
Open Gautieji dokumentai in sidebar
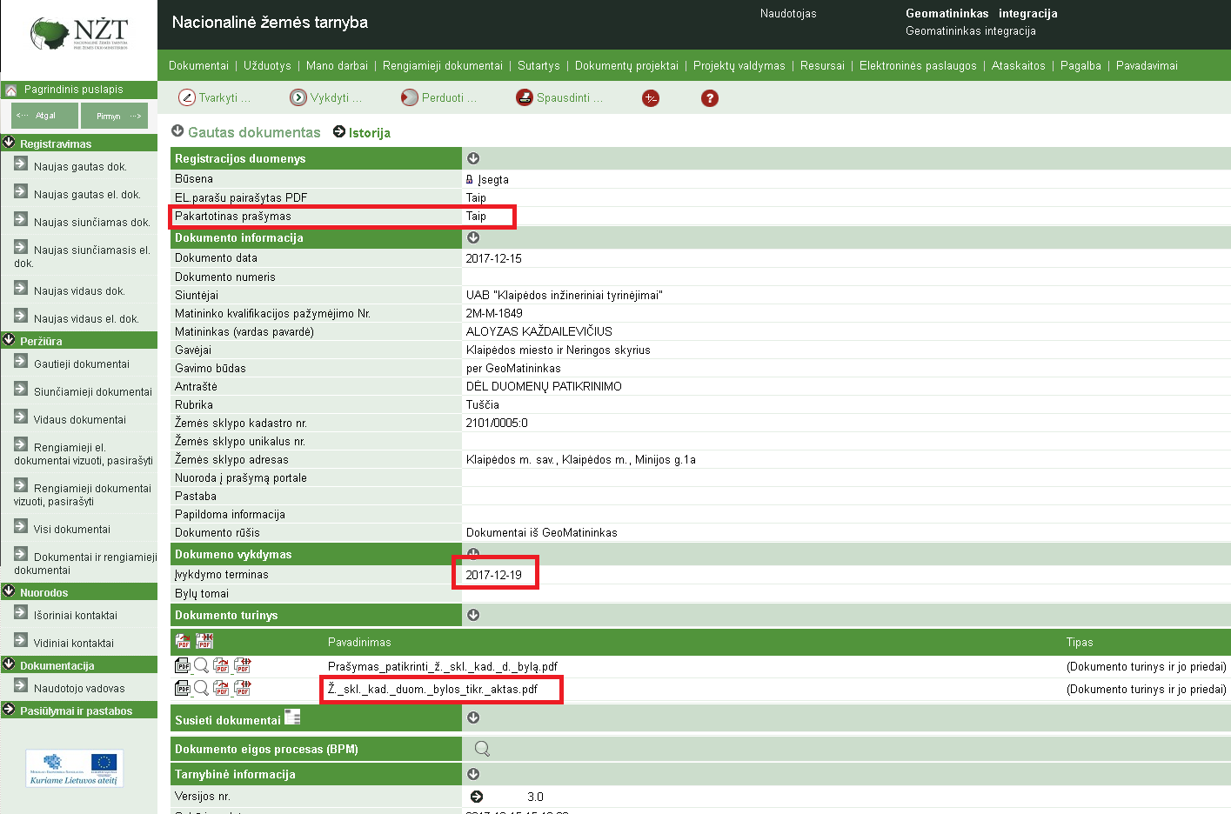click(82, 364)
